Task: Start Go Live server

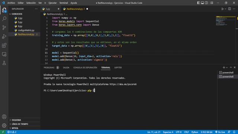Action: coord(220,132)
